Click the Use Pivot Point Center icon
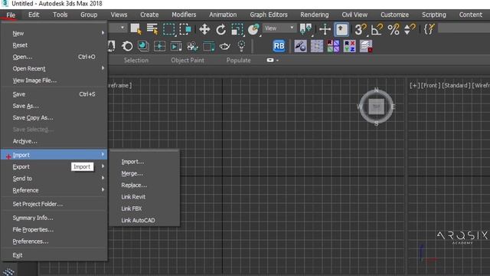 [305, 29]
